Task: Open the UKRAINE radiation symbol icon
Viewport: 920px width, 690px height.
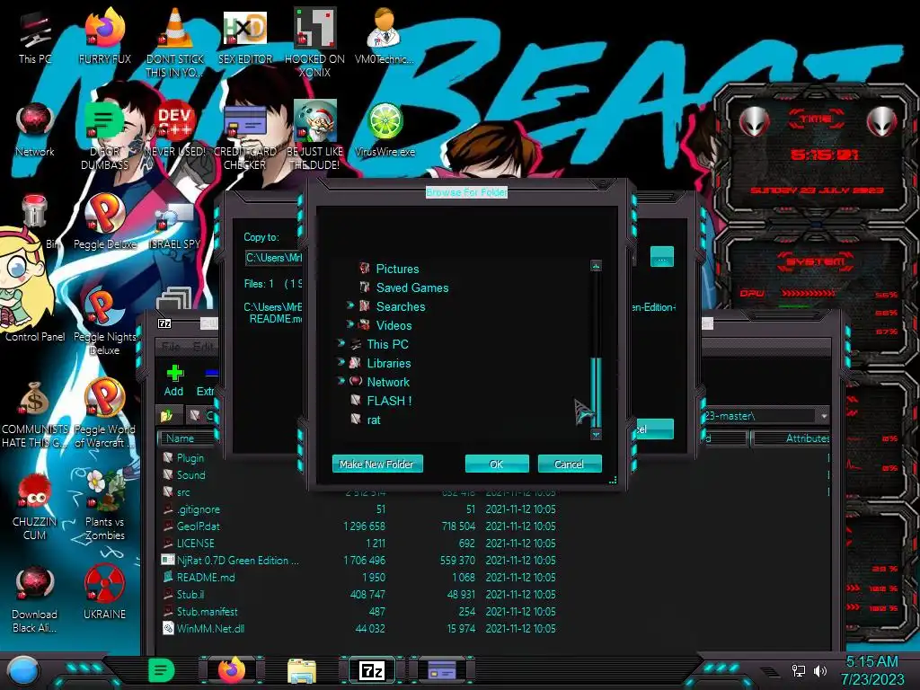Action: (104, 591)
